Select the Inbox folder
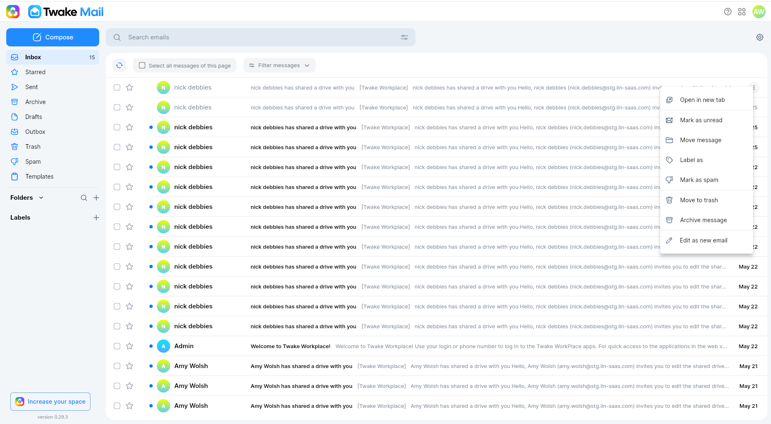This screenshot has width=771, height=424. tap(53, 57)
